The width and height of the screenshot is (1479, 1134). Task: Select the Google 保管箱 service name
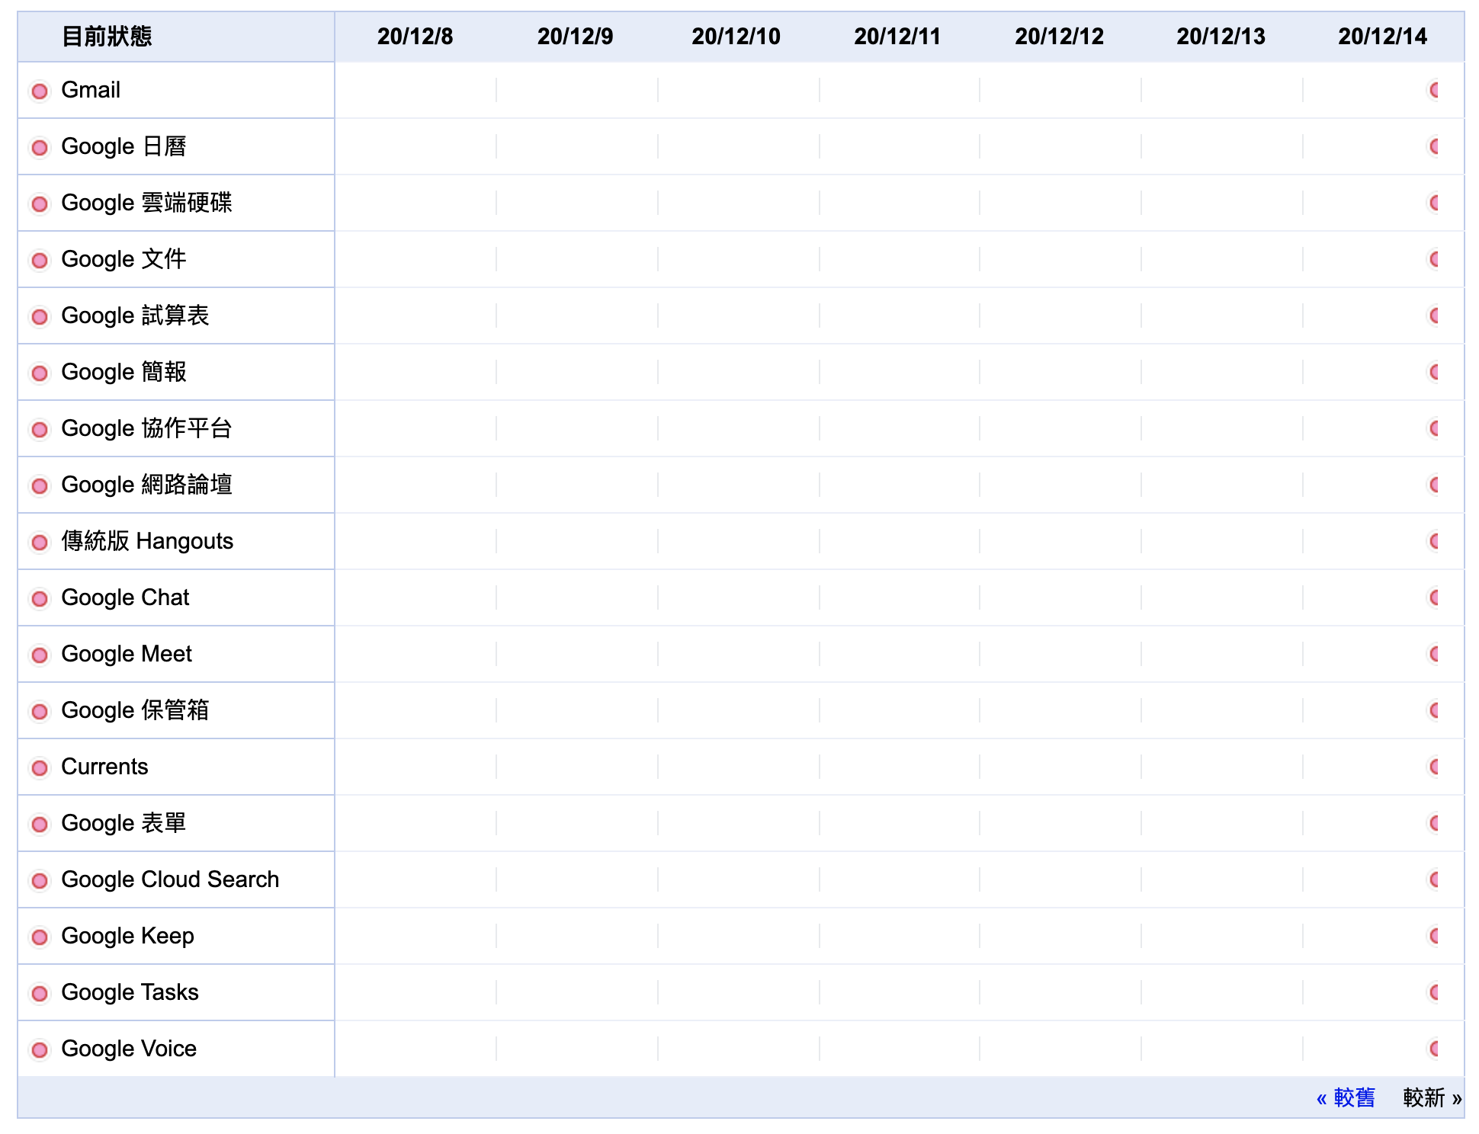135,710
